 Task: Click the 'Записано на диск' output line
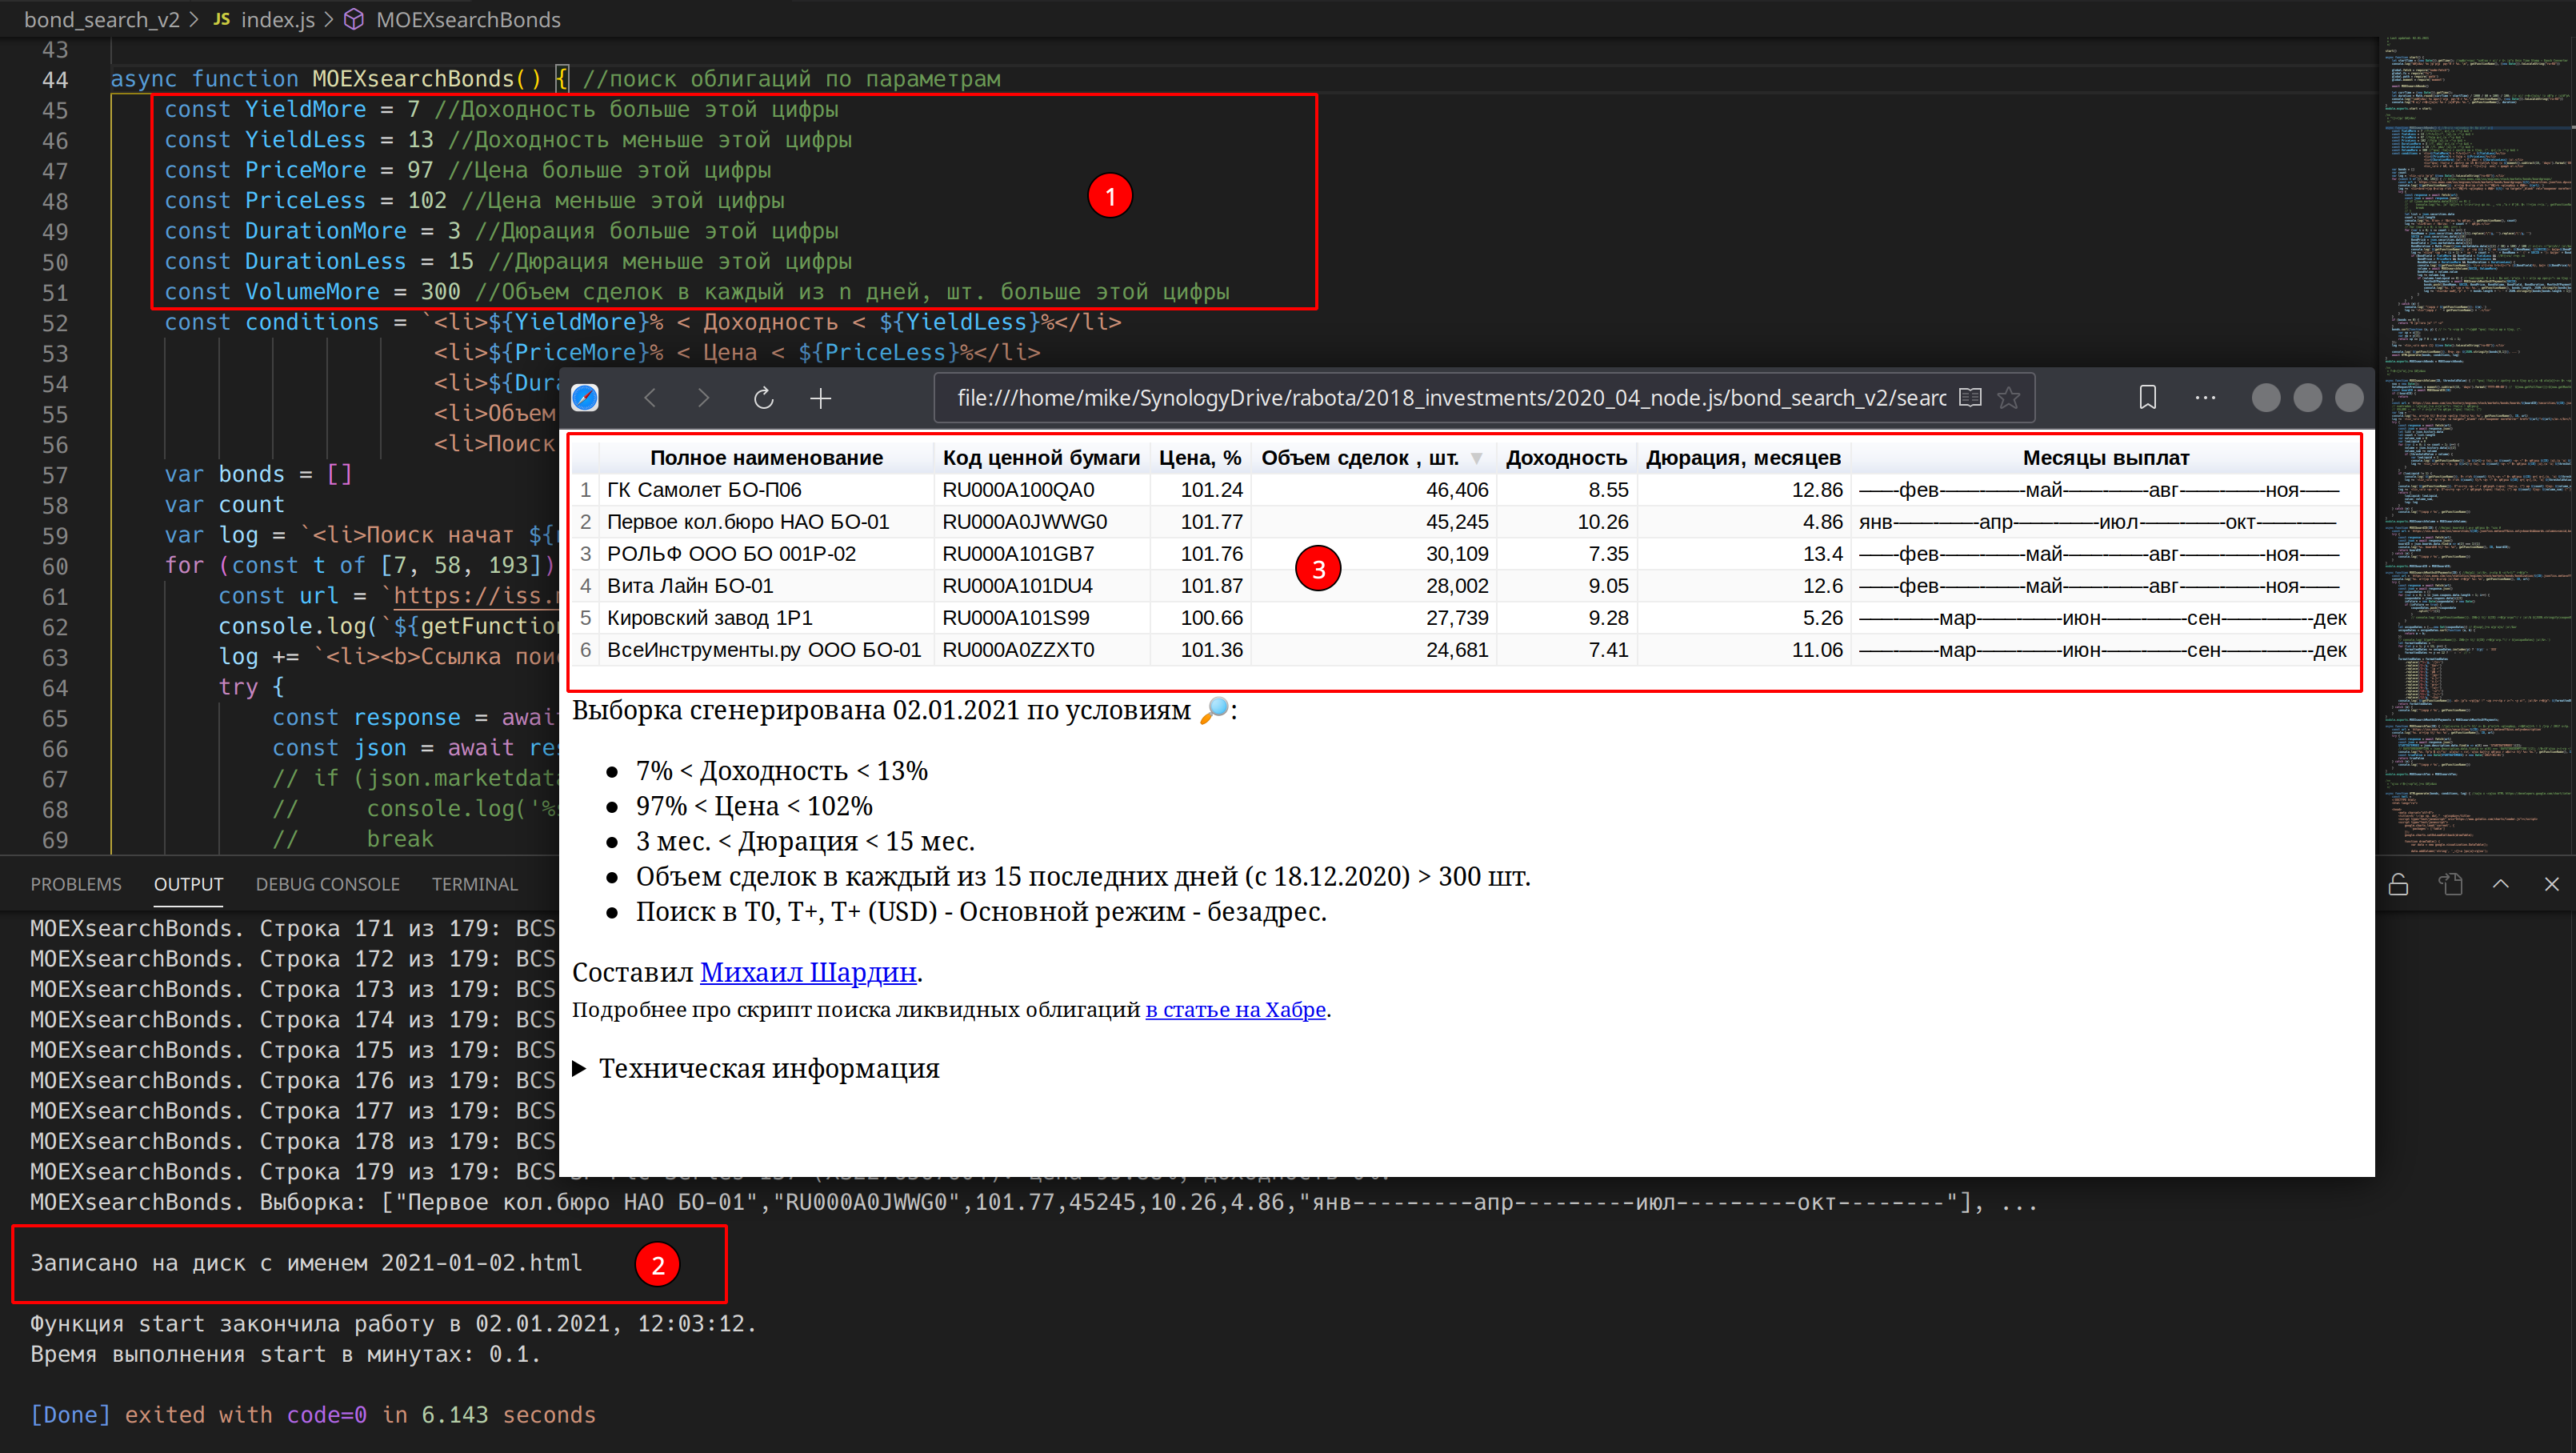tap(306, 1263)
